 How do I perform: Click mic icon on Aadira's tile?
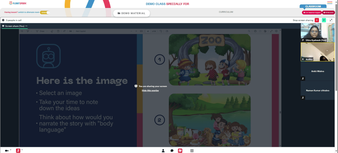[x=303, y=59]
